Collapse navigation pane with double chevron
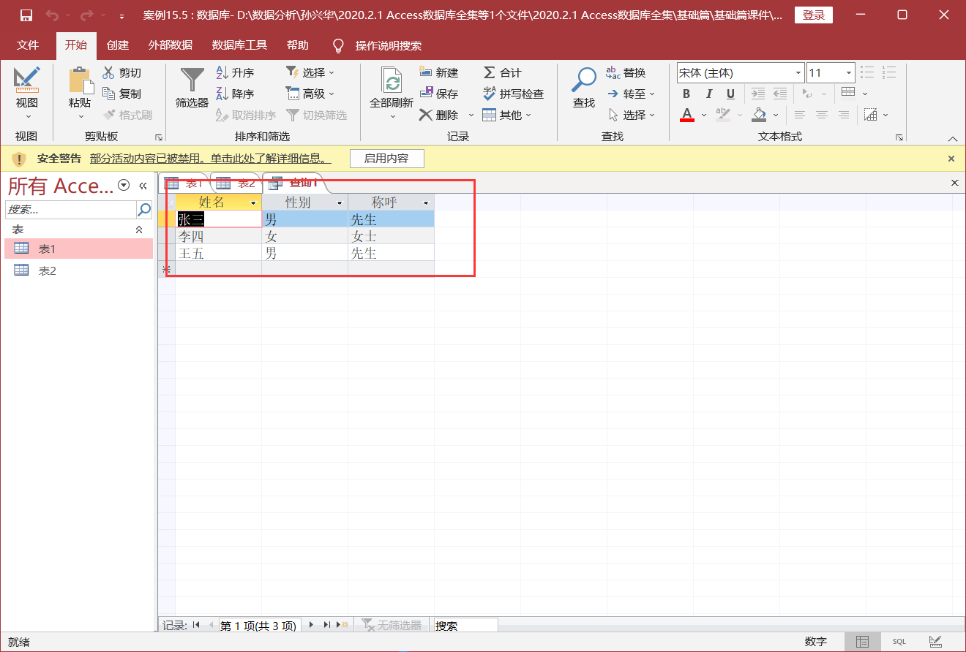Image resolution: width=966 pixels, height=652 pixels. point(143,186)
